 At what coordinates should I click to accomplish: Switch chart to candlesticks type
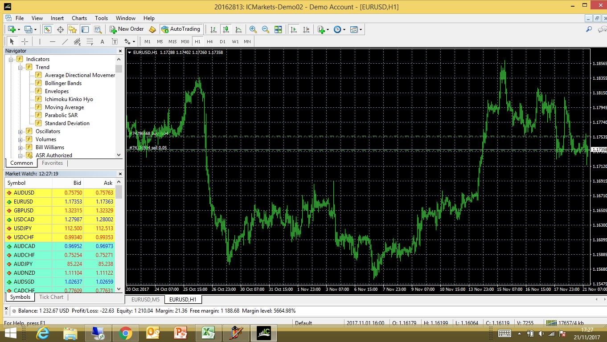tap(226, 29)
